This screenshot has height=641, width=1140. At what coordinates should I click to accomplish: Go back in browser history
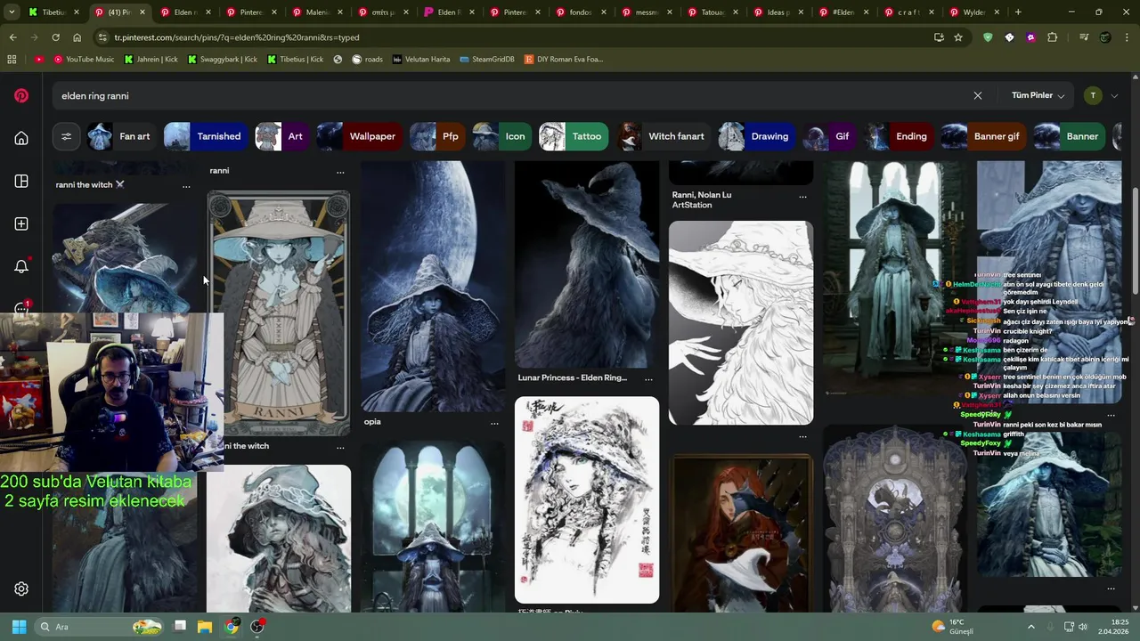click(12, 37)
